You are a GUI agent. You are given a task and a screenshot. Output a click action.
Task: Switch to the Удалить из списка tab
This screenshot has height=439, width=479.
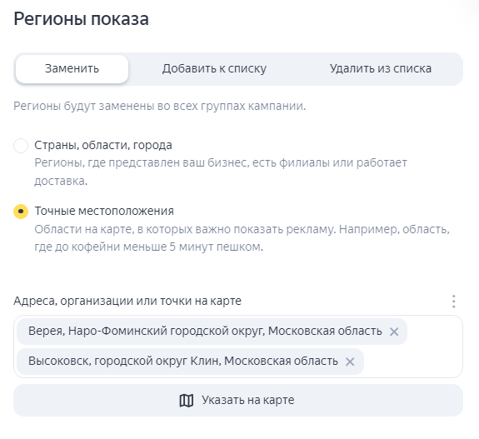tap(381, 69)
